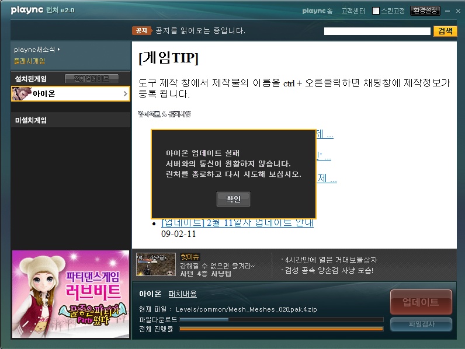465x349 pixels.
Task: Toggle the 스킨고정 checkbox
Action: 376,11
